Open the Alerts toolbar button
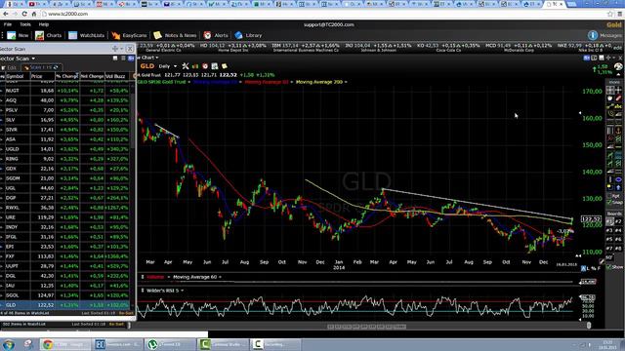 point(216,35)
